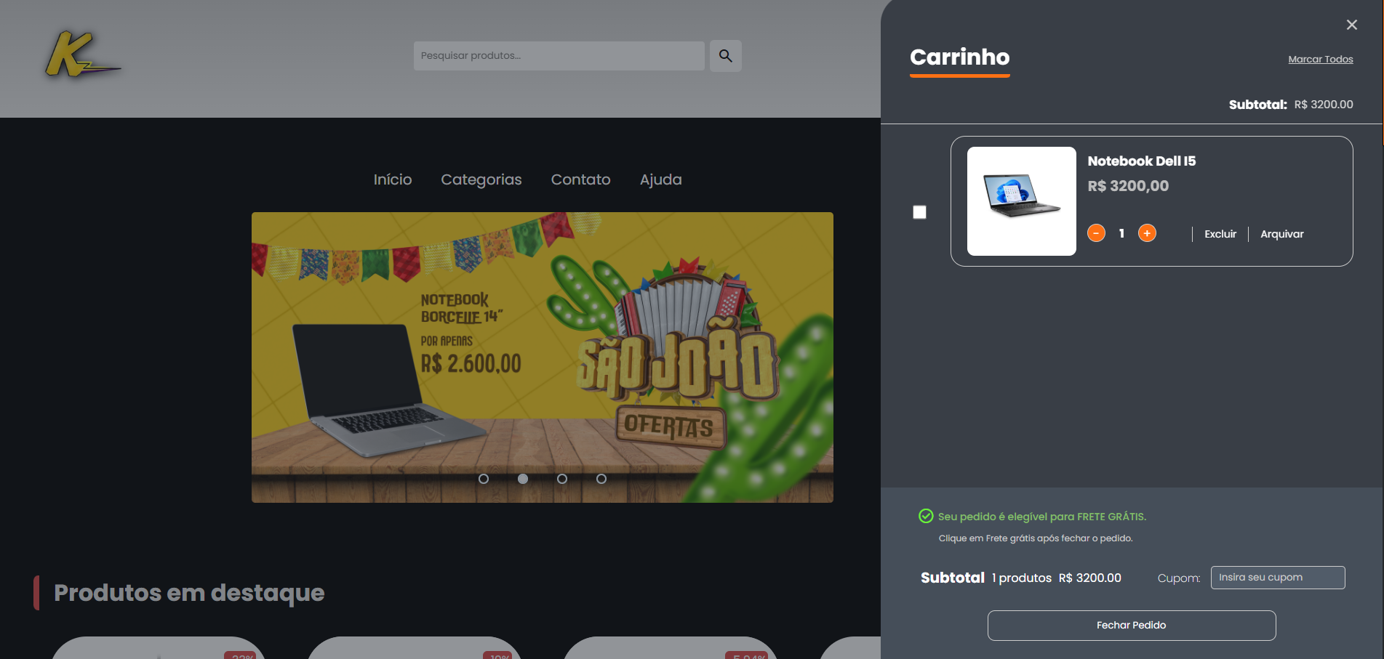
Task: Select the fourth carousel dot
Action: 601,479
